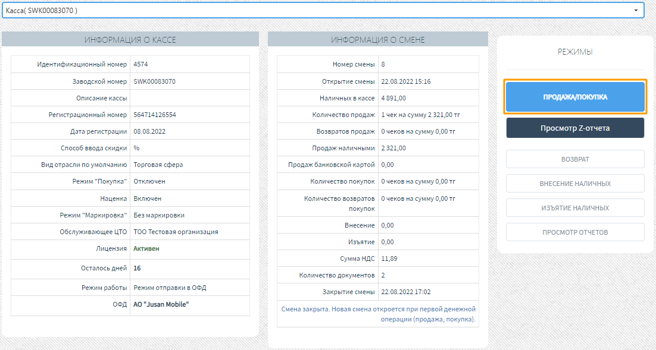The width and height of the screenshot is (656, 350).
Task: Click the Возвратов продаж label
Action: click(346, 131)
